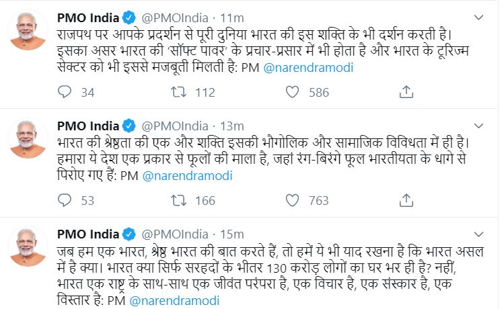Reply to the 11m-old PMO India tweet

point(65,92)
